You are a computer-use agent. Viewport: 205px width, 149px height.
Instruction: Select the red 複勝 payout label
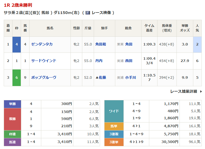tap(12, 119)
